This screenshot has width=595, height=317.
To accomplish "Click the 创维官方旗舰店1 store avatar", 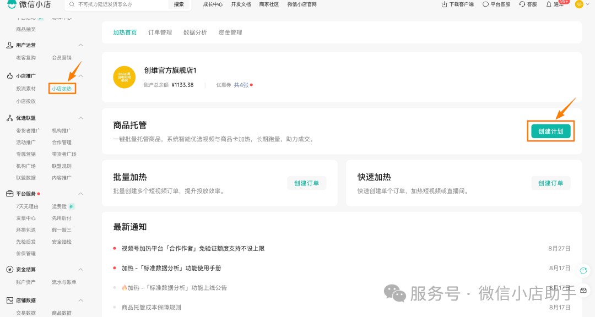I will coord(125,77).
